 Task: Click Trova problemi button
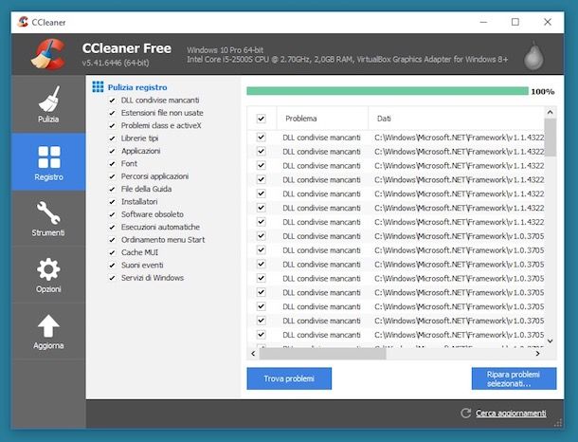coord(289,378)
